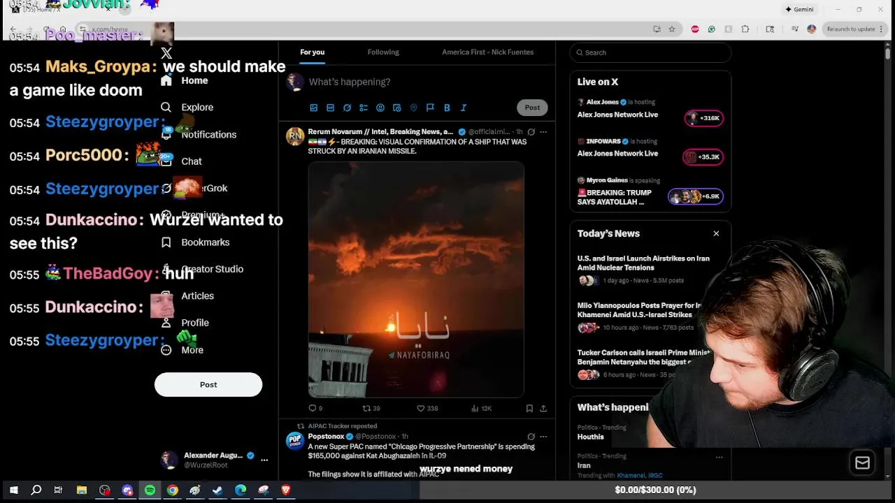The width and height of the screenshot is (895, 503).
Task: Click Grok icon on the Popstonox post
Action: click(x=531, y=437)
